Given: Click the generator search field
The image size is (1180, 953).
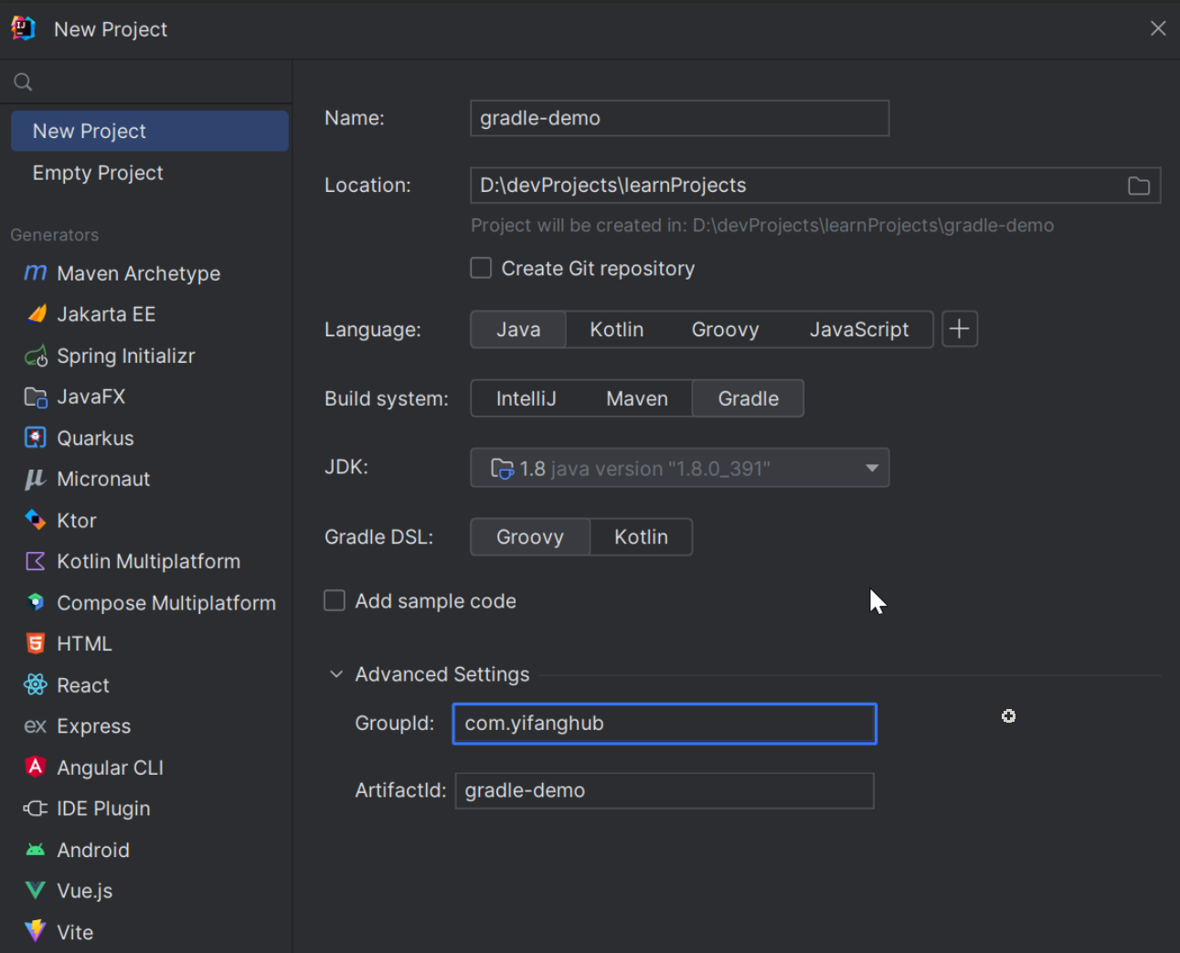Looking at the screenshot, I should 146,82.
